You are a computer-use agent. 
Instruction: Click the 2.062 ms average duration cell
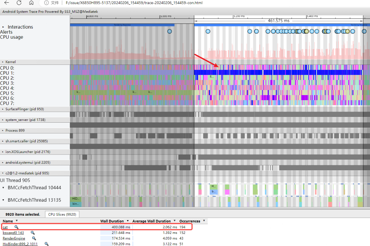pos(170,227)
